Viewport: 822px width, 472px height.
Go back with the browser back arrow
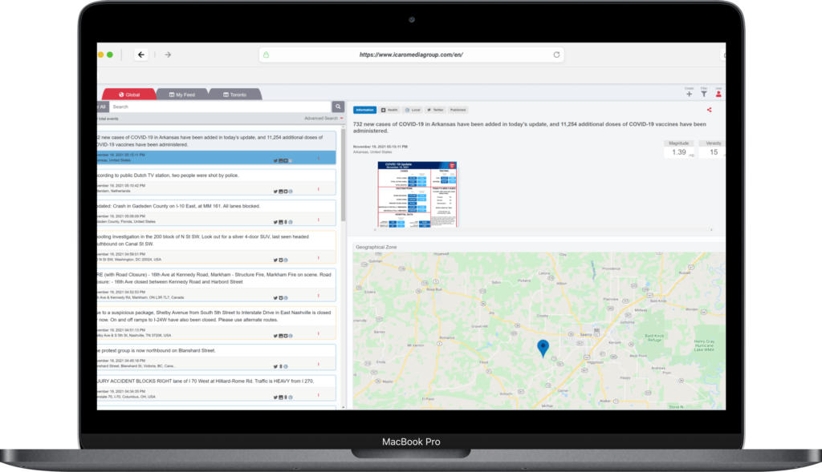pyautogui.click(x=141, y=54)
